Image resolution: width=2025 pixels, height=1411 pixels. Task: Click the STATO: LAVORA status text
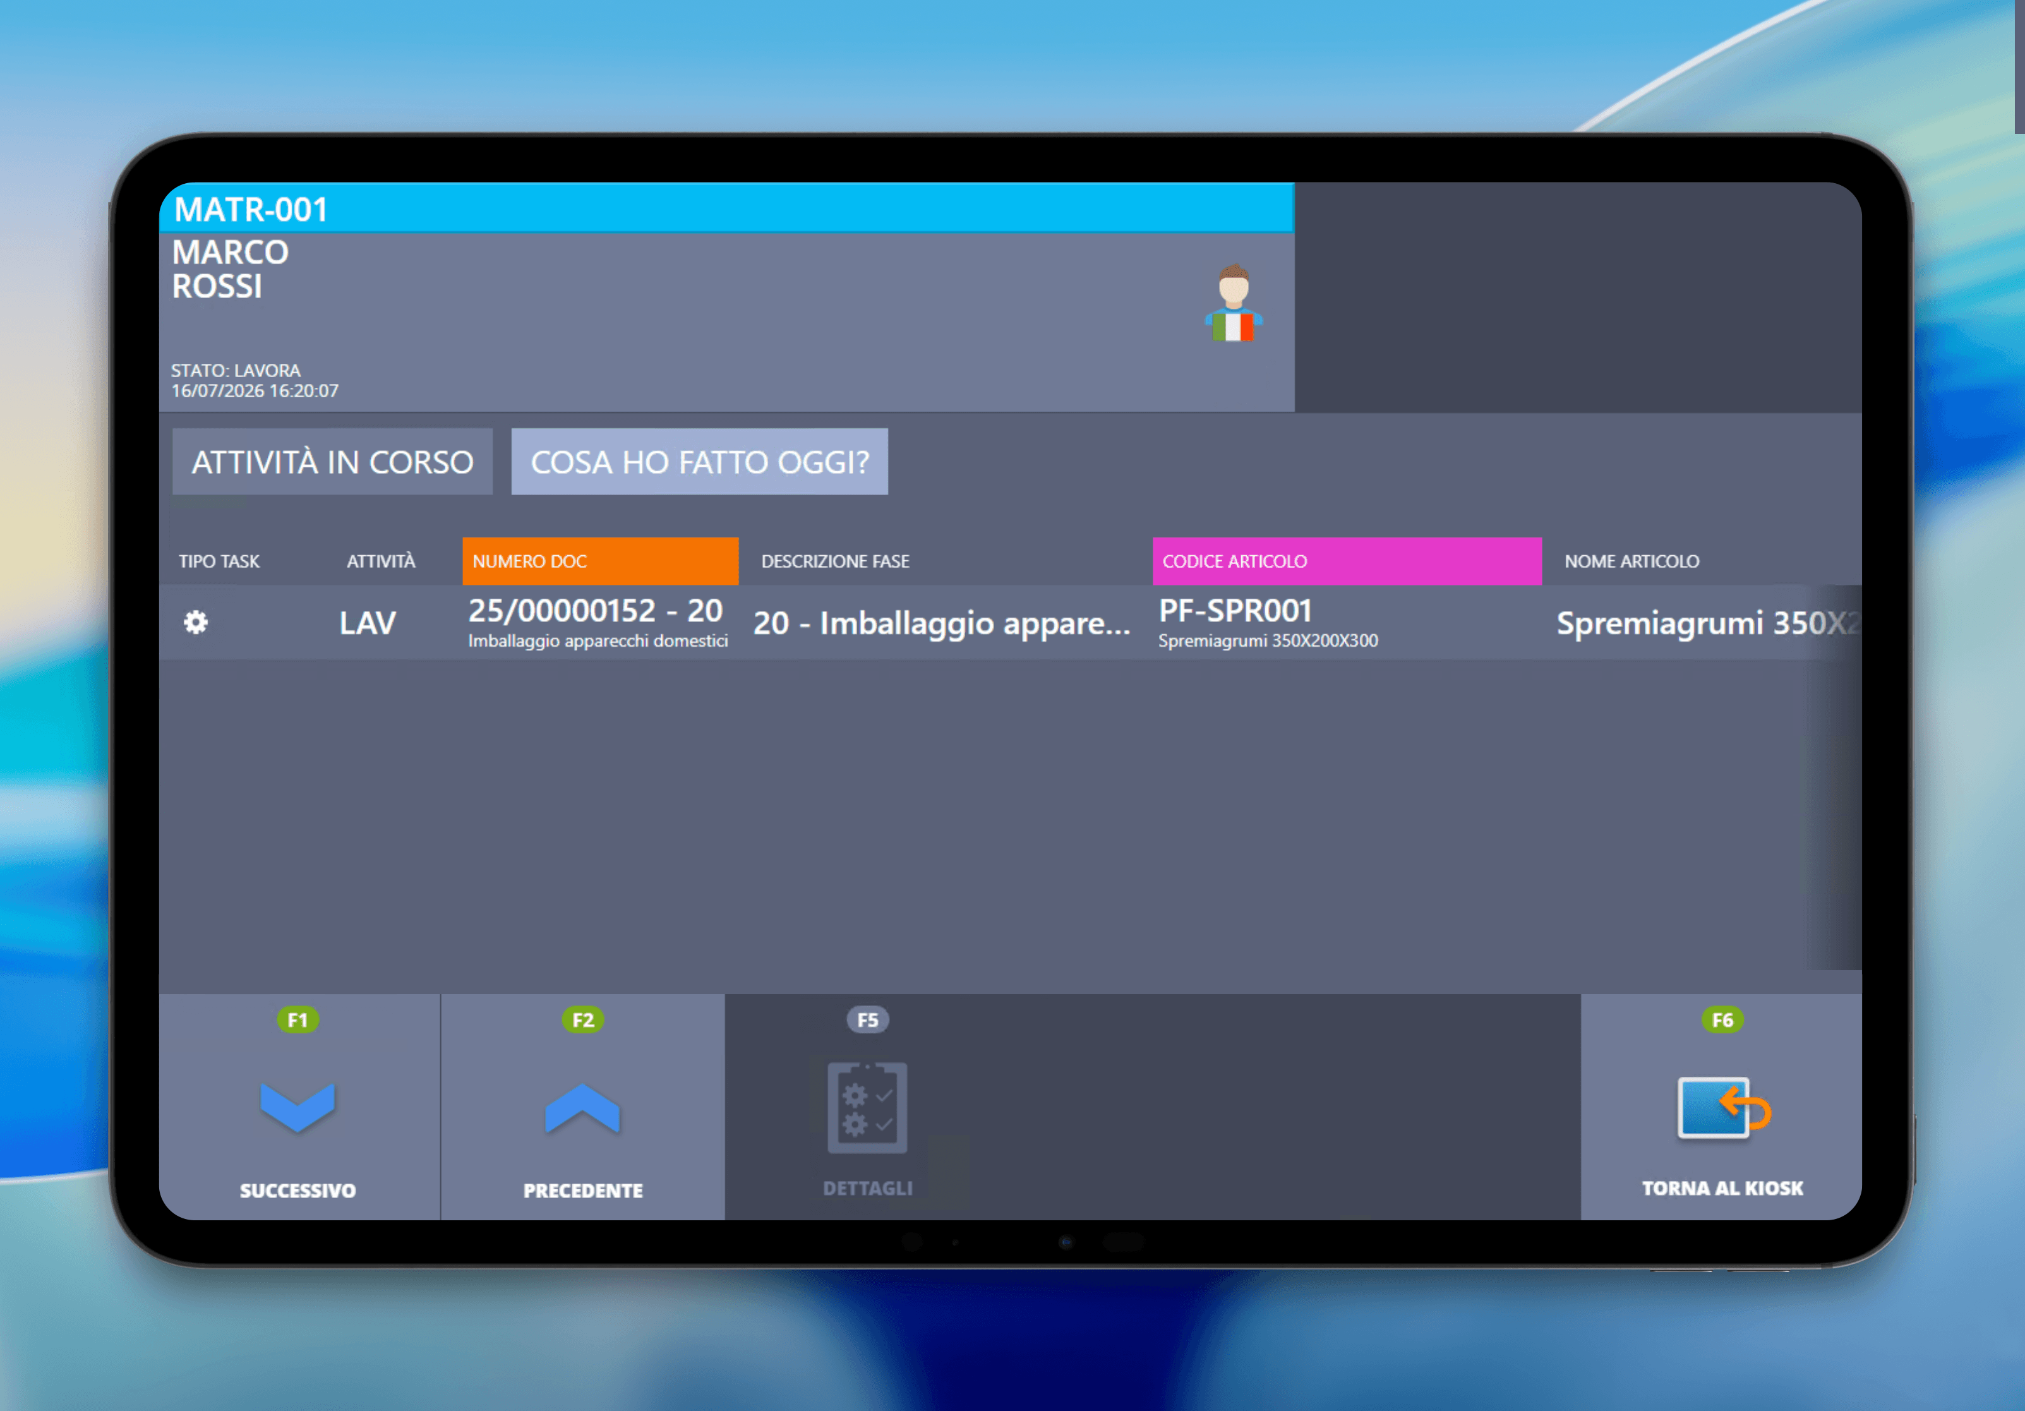236,370
